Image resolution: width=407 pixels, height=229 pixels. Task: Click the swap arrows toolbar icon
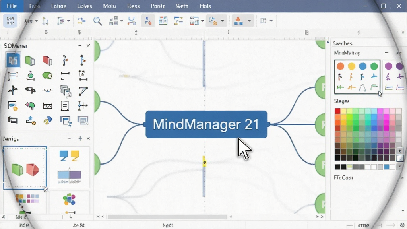click(81, 21)
